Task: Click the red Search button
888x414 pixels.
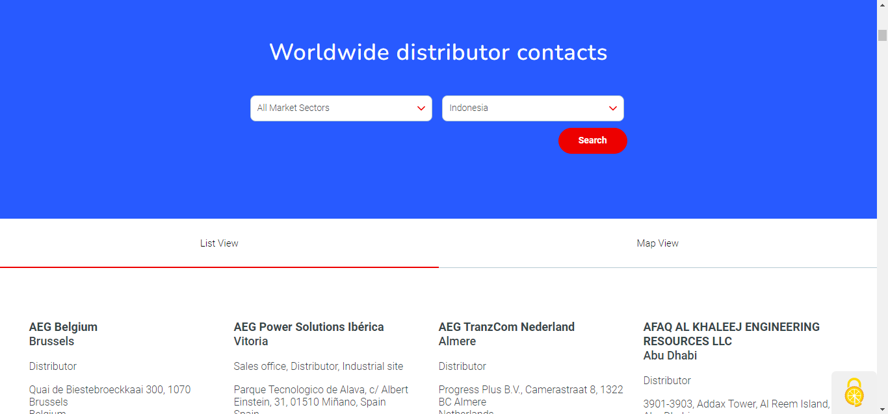Action: tap(593, 141)
